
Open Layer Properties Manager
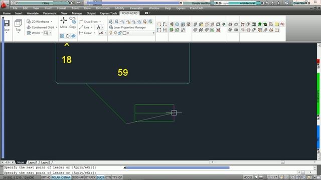click(127, 27)
